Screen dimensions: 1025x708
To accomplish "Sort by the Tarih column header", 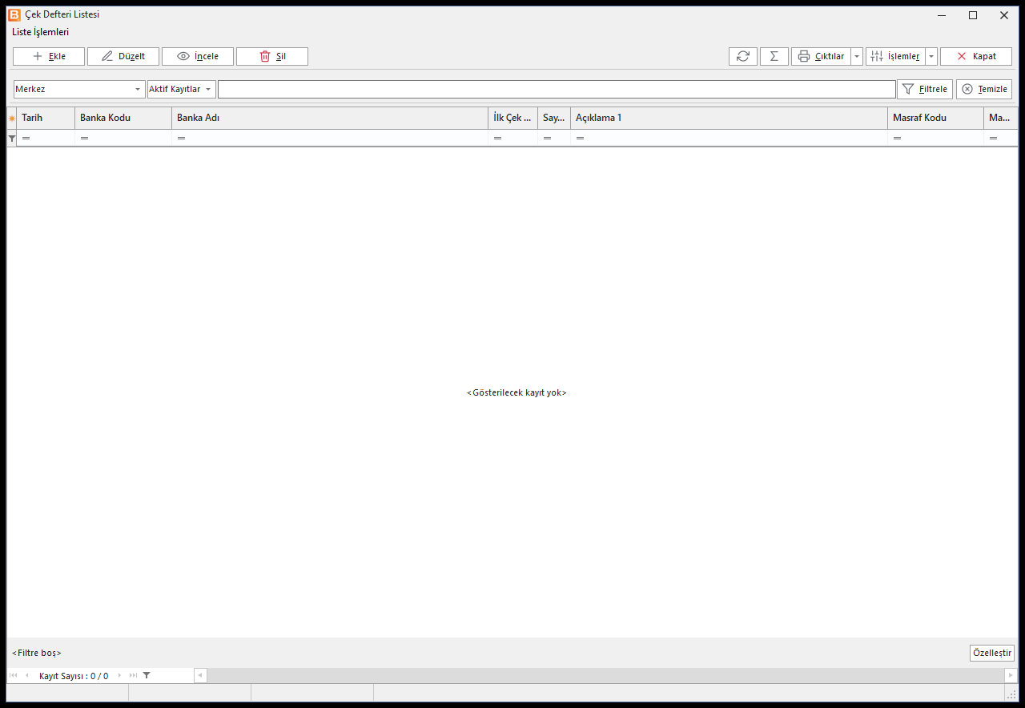I will click(46, 118).
